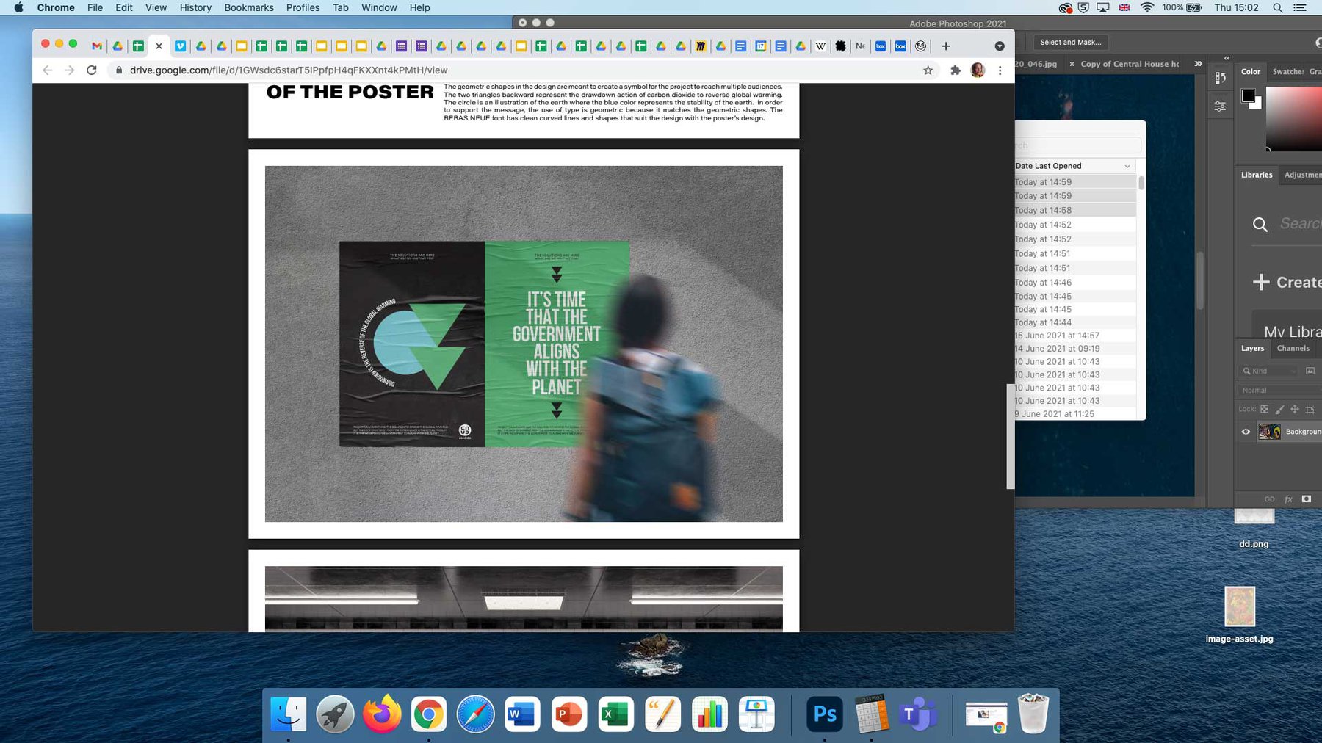Launch Firefox from the Dock
The image size is (1322, 743).
pyautogui.click(x=382, y=714)
